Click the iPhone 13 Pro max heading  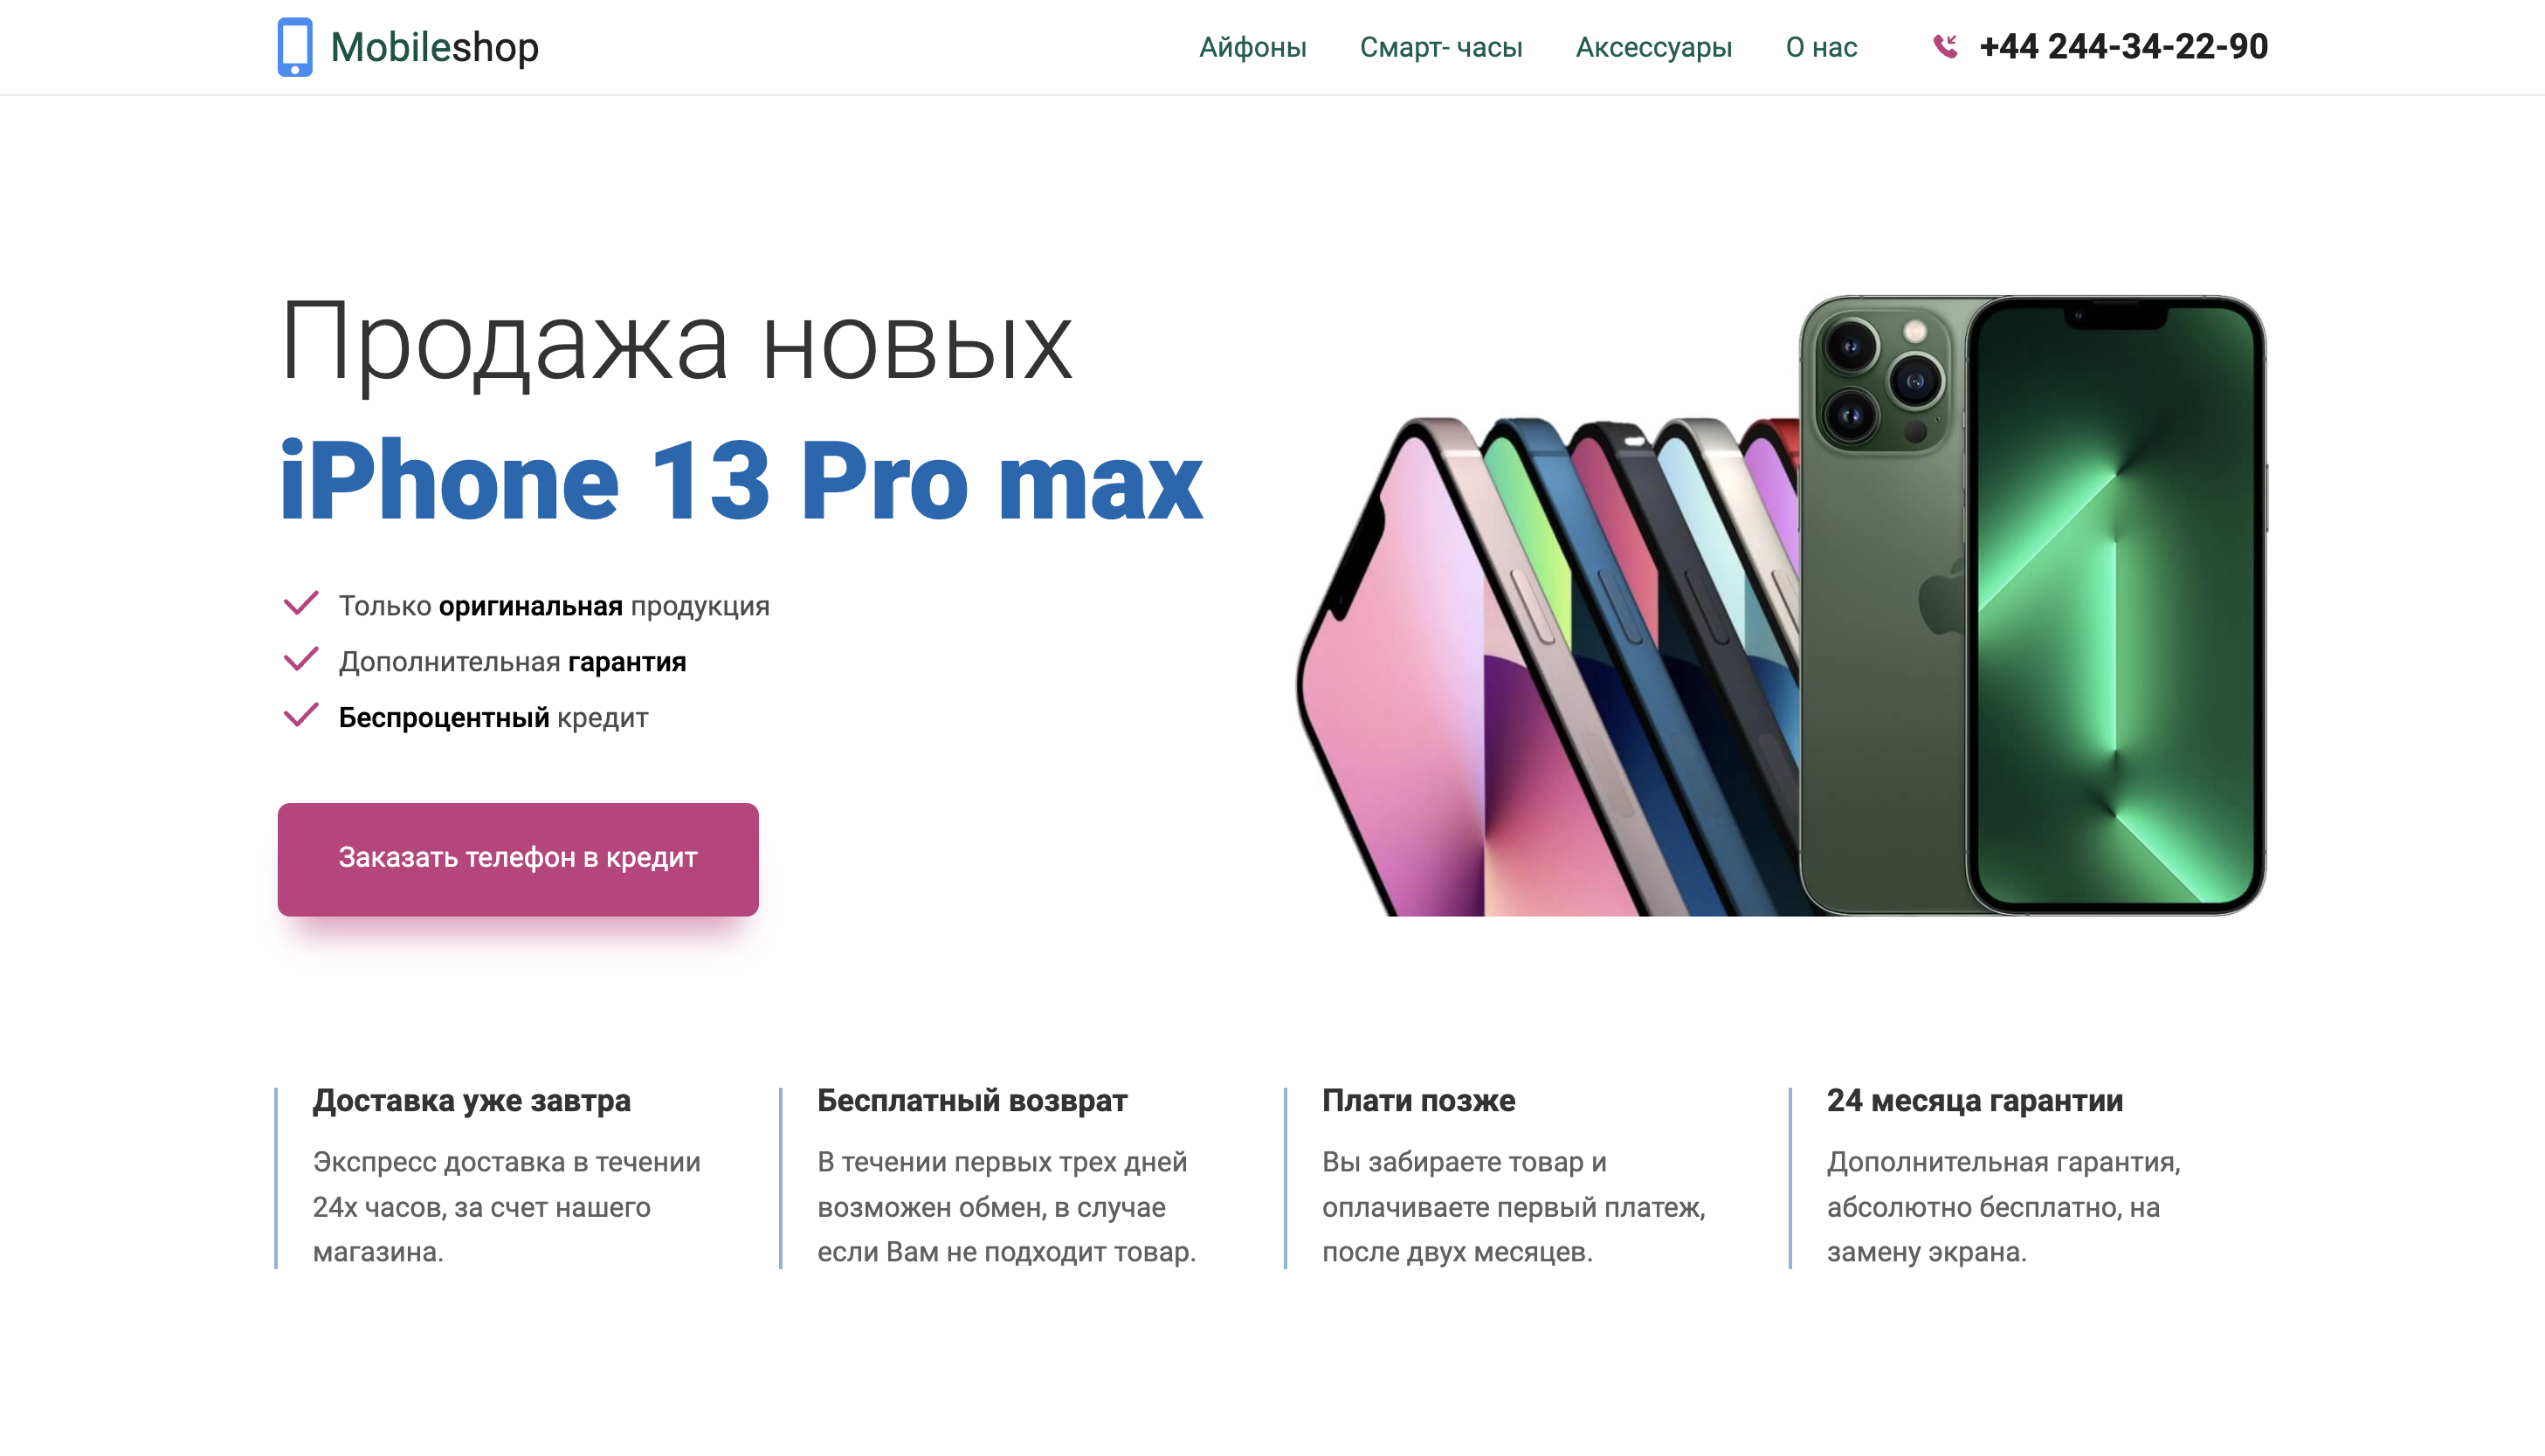[741, 482]
